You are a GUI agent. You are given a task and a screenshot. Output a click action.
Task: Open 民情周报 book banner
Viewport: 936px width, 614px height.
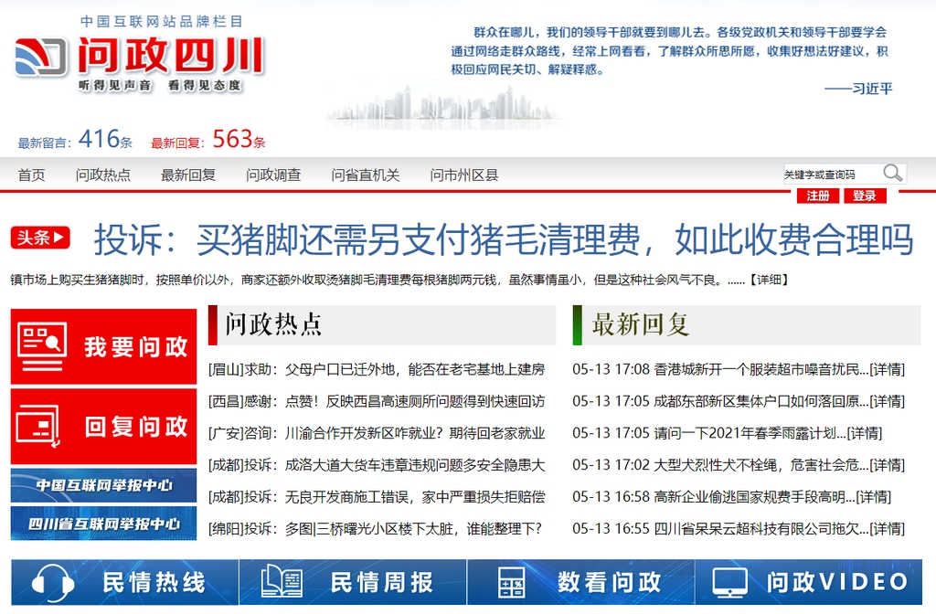point(352,582)
